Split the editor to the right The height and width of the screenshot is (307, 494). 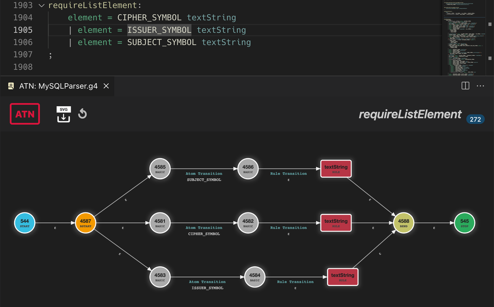[465, 86]
